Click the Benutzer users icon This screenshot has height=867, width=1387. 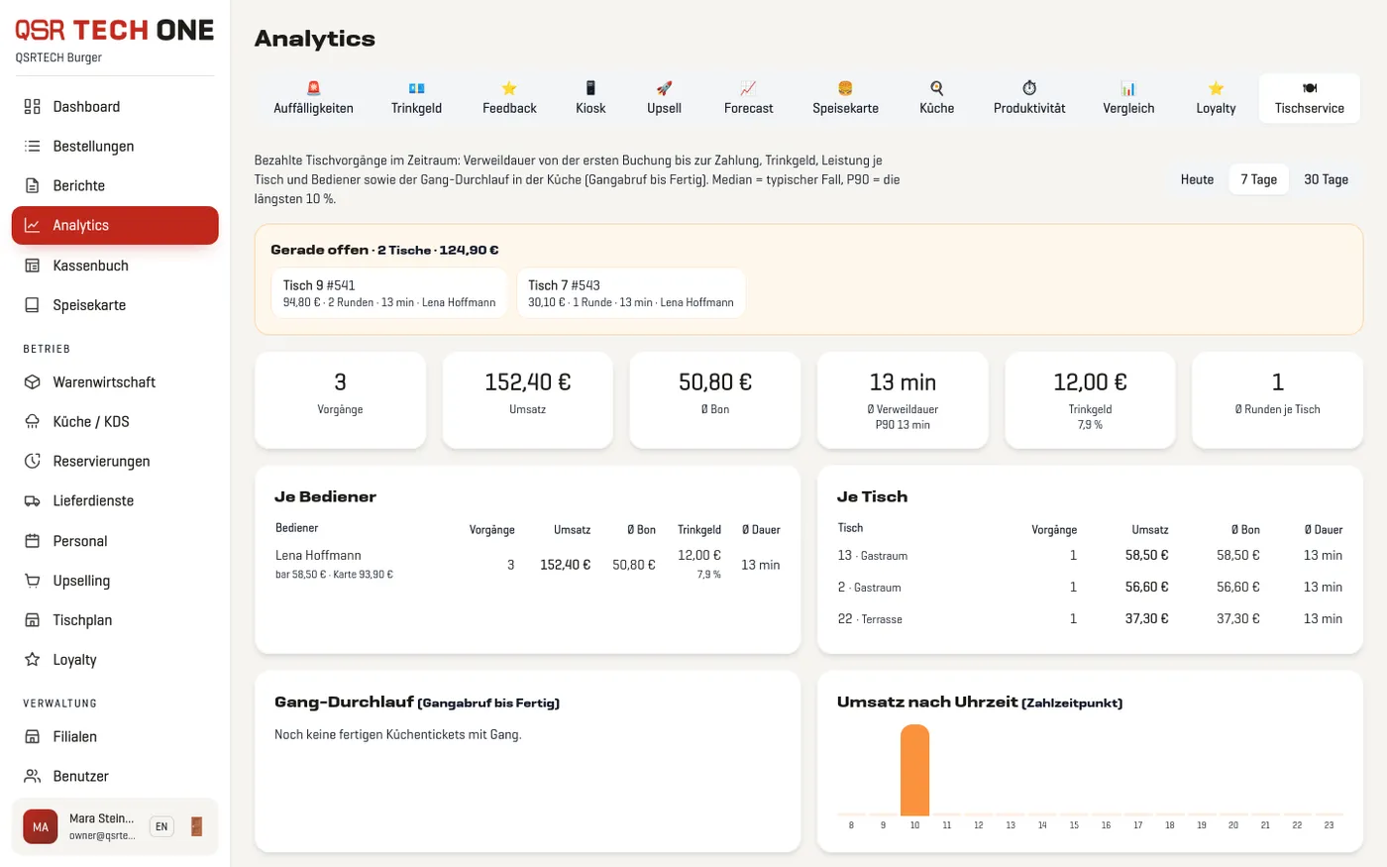coord(33,776)
